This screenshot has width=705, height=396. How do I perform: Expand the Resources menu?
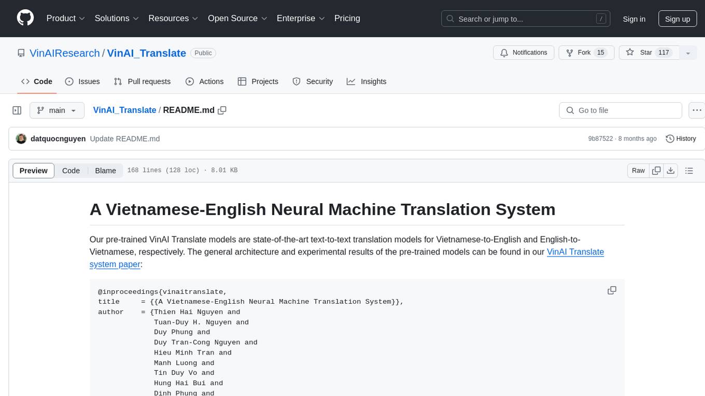173,18
